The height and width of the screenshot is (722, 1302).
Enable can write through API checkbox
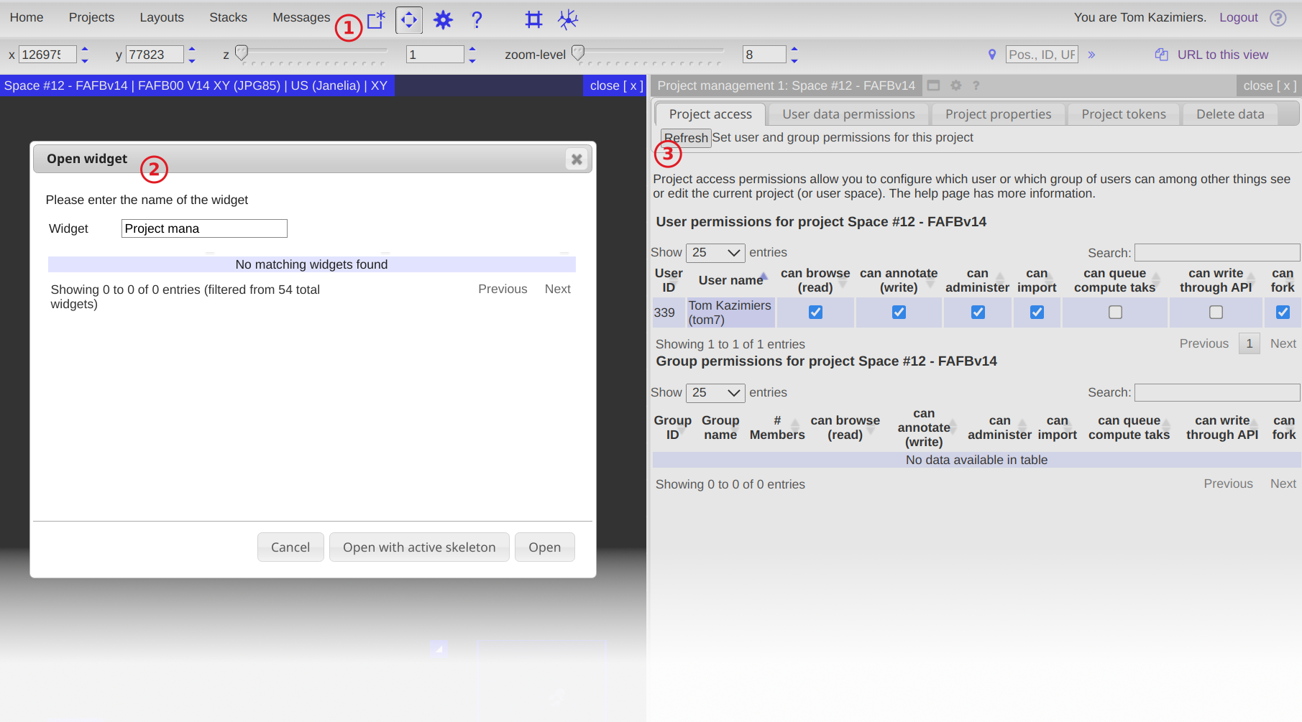coord(1216,313)
